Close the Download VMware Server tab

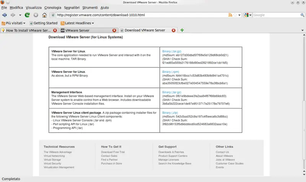[x=174, y=30]
